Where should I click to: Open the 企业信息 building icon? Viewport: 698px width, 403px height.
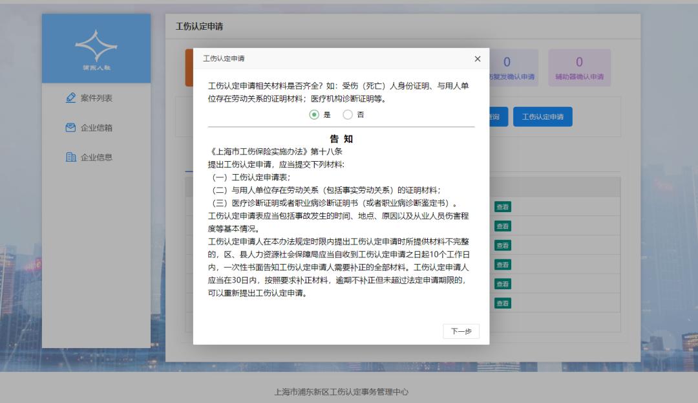(71, 157)
